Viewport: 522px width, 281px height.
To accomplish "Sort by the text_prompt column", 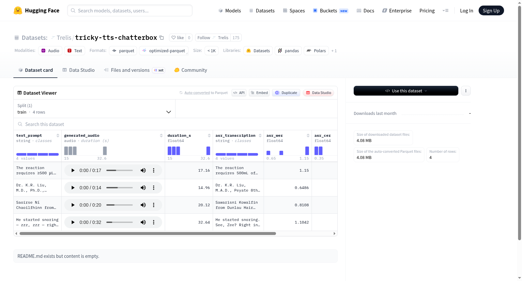I will (58, 135).
